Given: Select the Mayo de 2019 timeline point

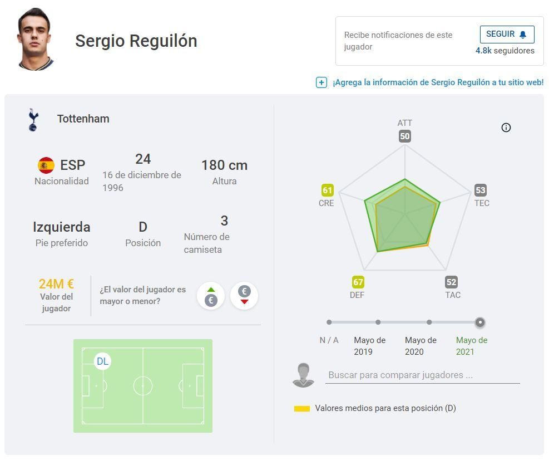Looking at the screenshot, I should [378, 322].
